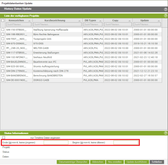Click the Schließen button
Image resolution: width=168 pixels, height=165 pixels.
point(157,162)
